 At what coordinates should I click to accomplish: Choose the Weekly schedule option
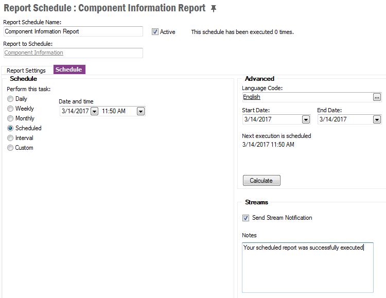10,109
